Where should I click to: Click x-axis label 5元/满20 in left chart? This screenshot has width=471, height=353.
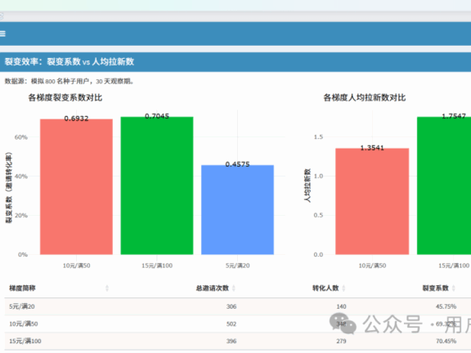point(237,266)
